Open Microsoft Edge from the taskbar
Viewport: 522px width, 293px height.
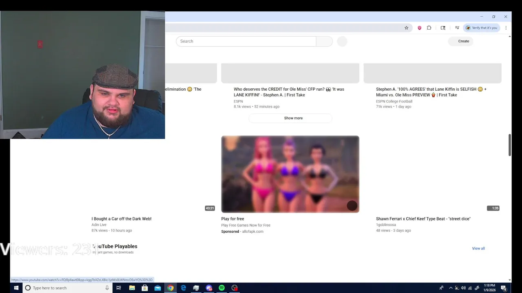tap(184, 288)
